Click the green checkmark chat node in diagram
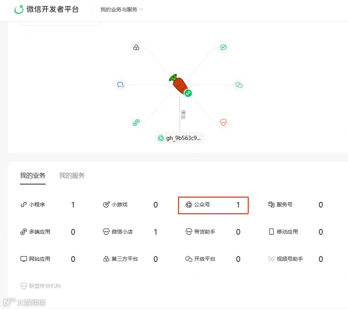This screenshot has width=348, height=309. coord(223,47)
